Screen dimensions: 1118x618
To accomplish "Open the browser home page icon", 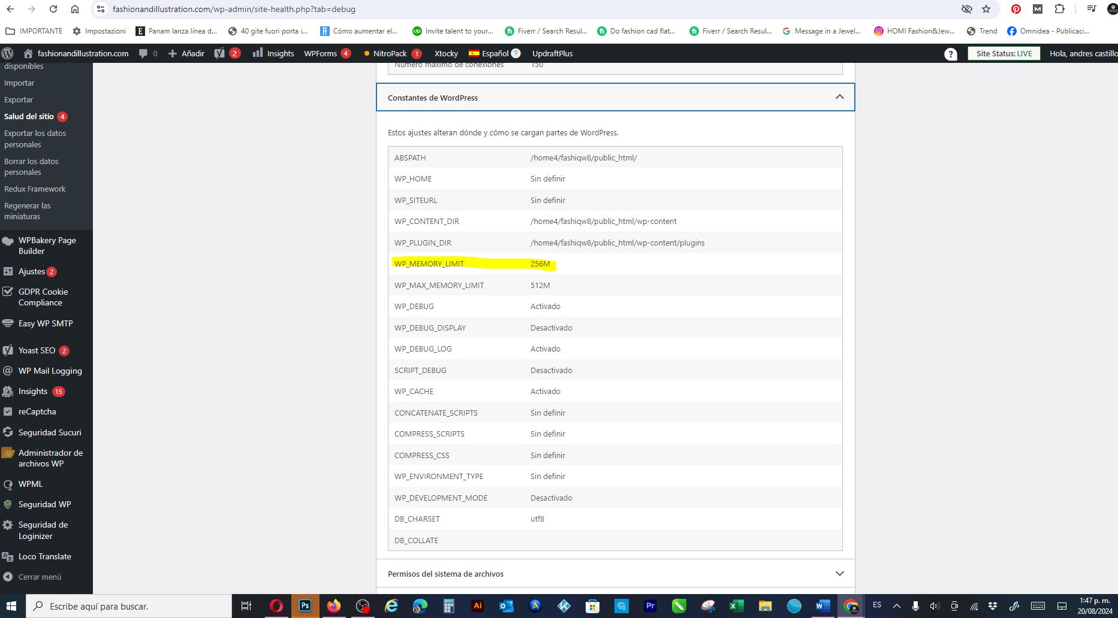I will (x=75, y=9).
